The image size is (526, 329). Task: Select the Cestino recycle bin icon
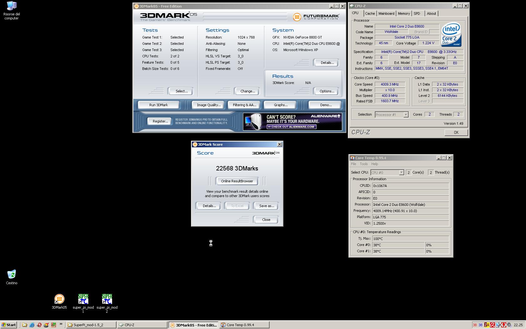tap(12, 277)
